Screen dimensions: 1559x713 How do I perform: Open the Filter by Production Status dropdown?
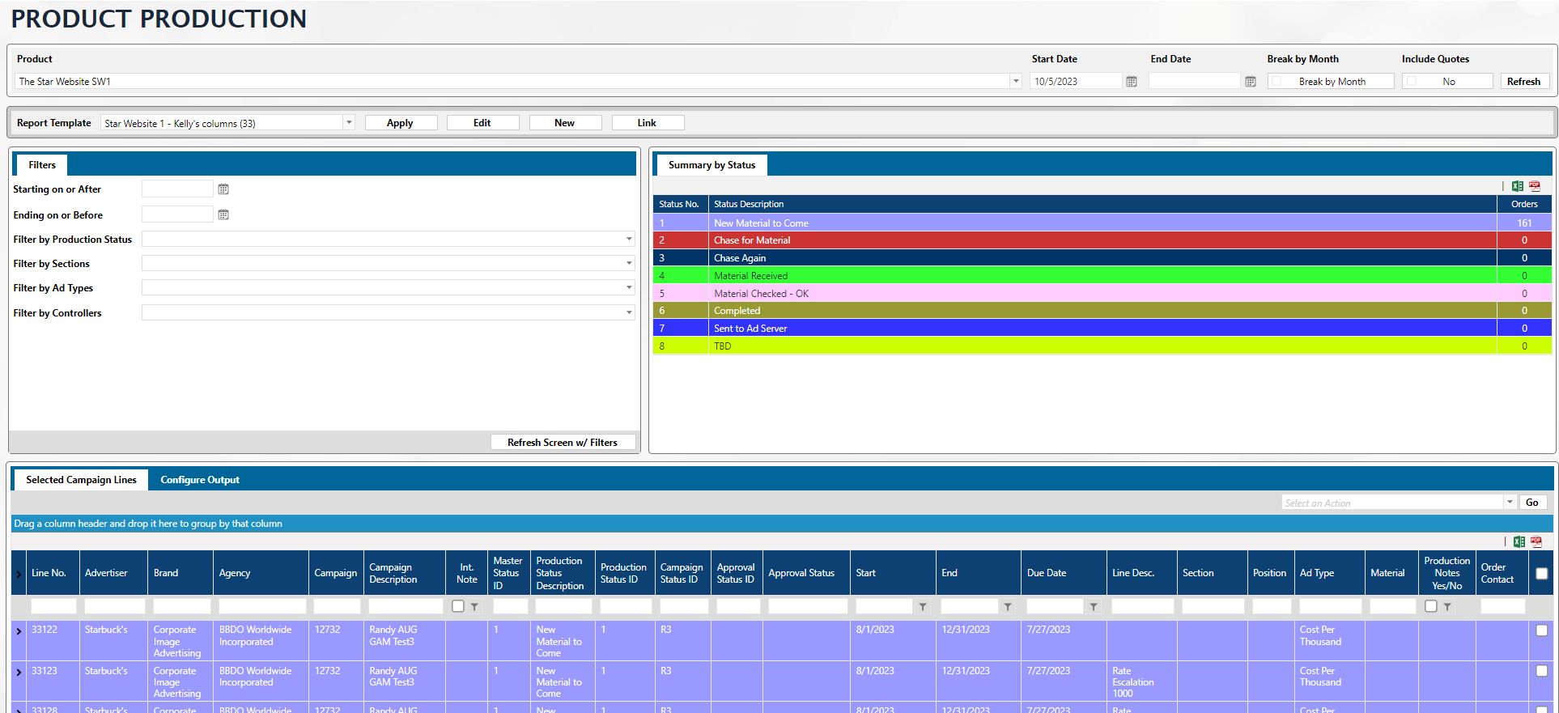pos(629,240)
